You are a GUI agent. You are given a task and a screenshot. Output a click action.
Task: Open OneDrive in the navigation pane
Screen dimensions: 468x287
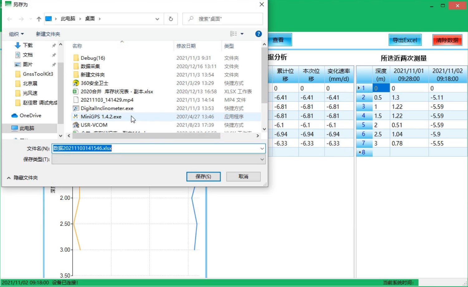point(30,116)
